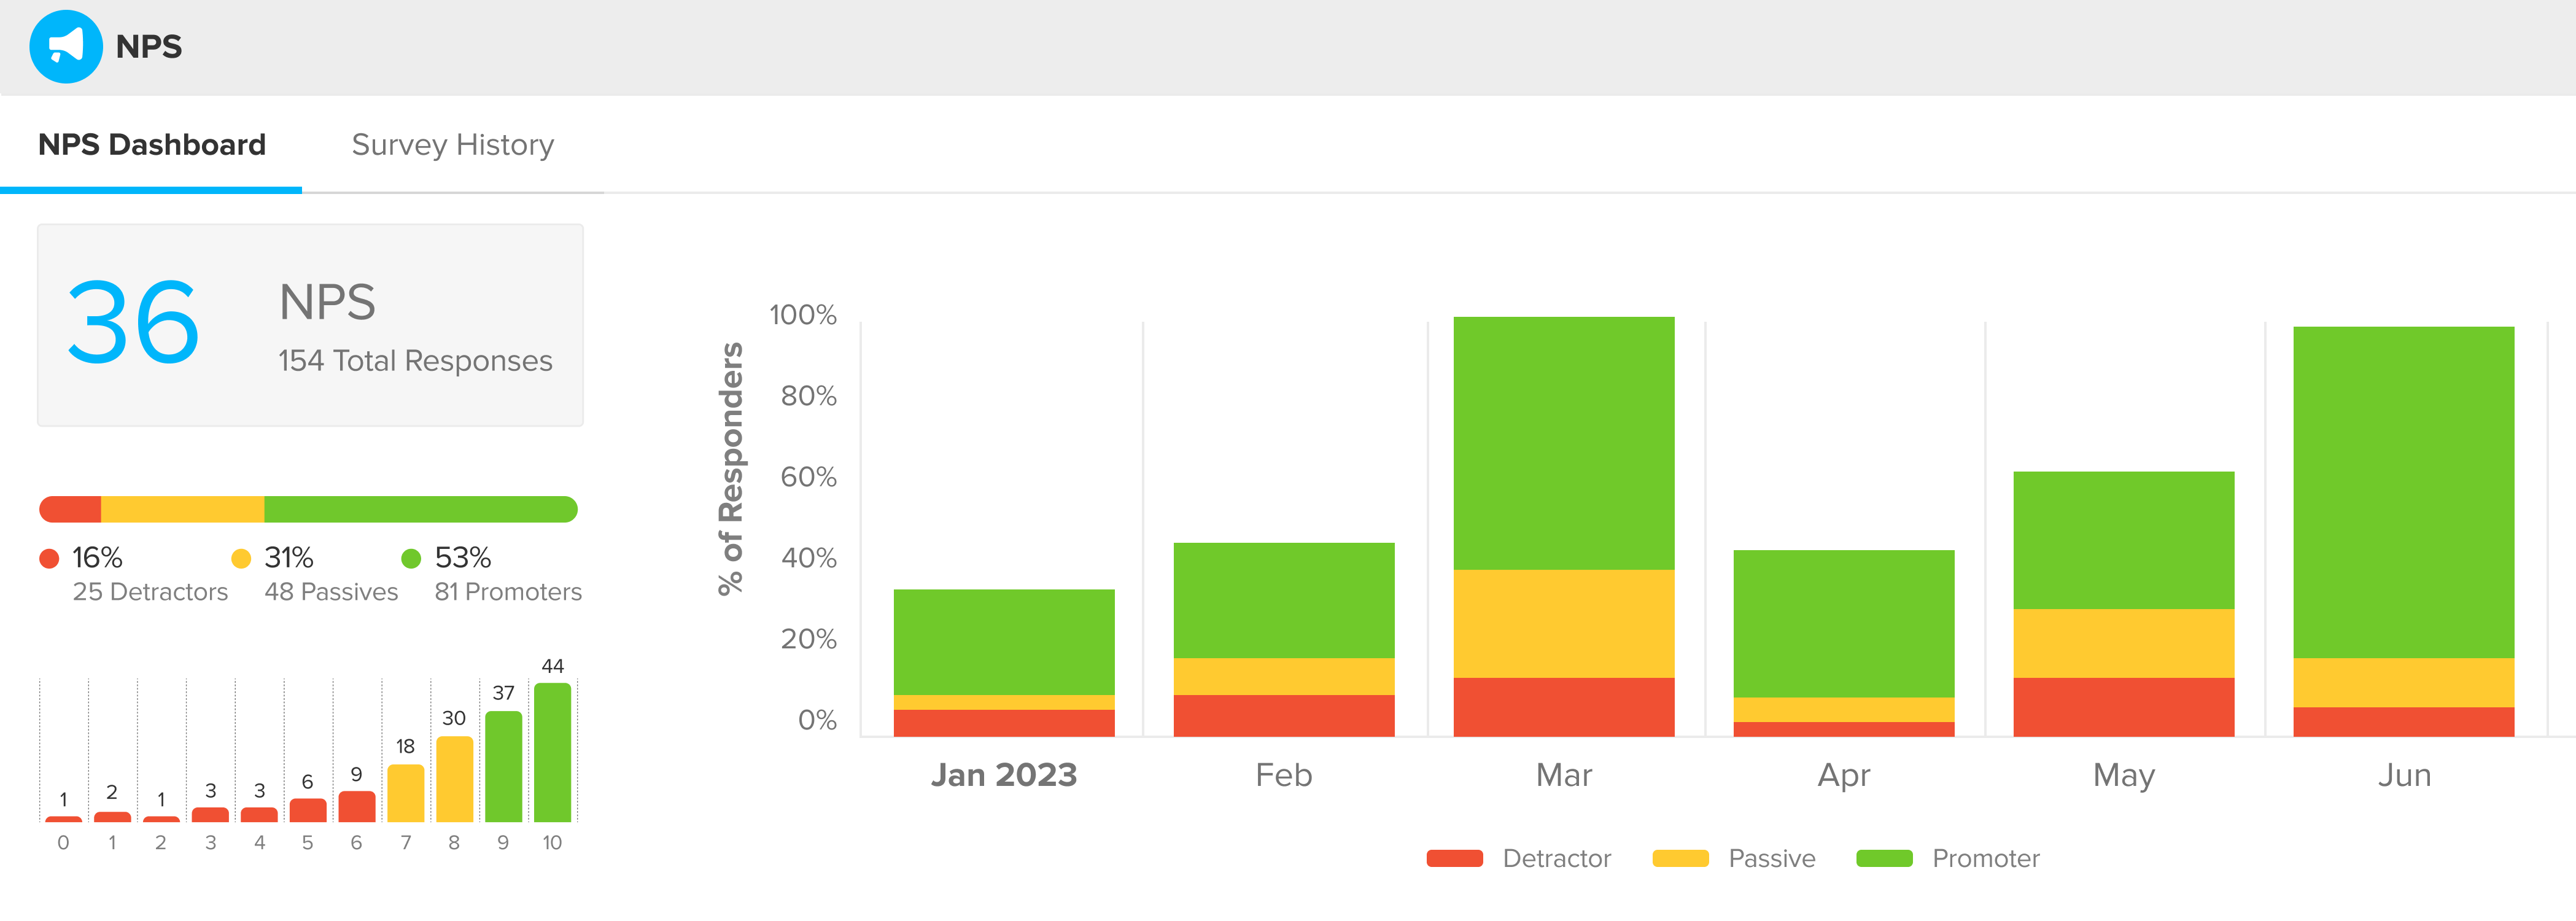Click the May detractor bar segment
Viewport: 2576px width, 921px height.
coord(2124,708)
